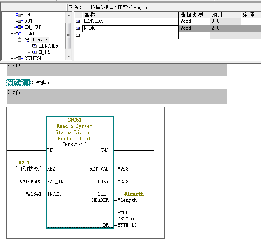Click the P#DB1.DBX0.0 BYTE 100 operand

coord(128,219)
